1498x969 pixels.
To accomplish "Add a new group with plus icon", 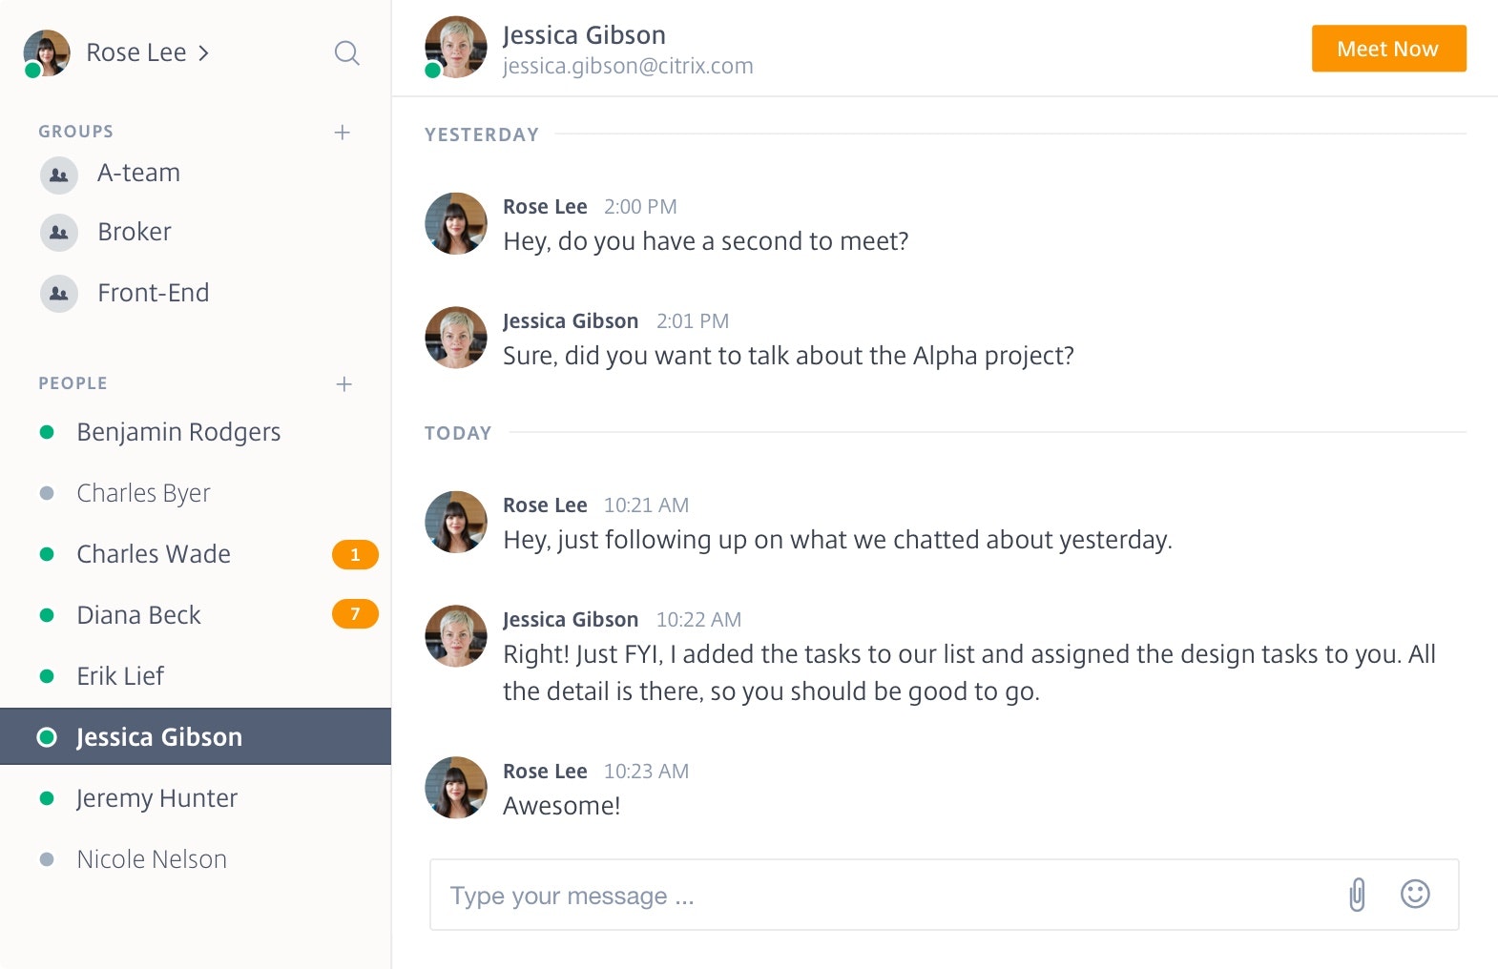I will [343, 133].
